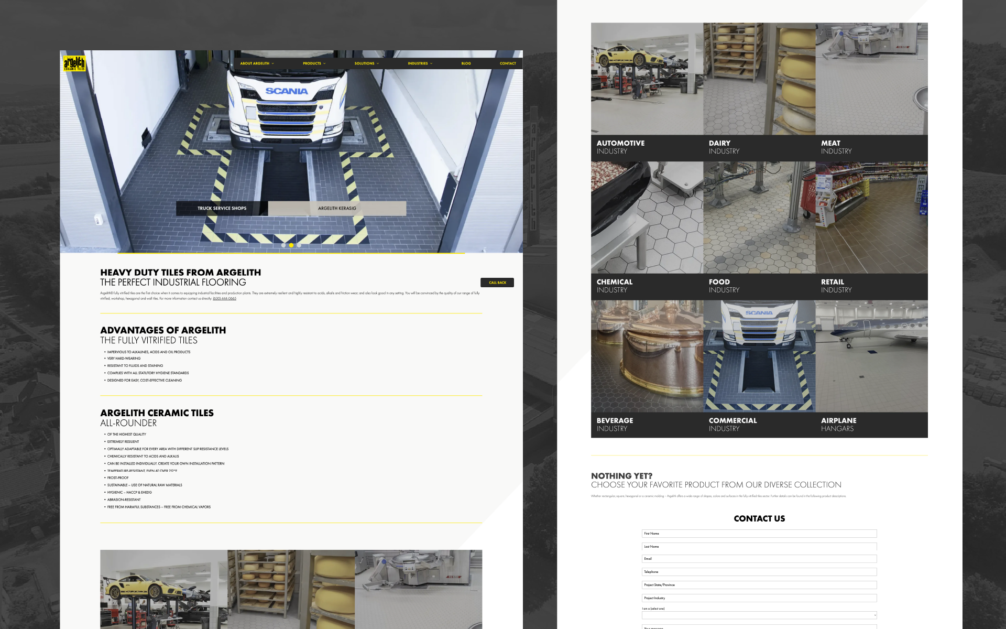Click the "Very Hard-Wearing" bullet item
The height and width of the screenshot is (629, 1006).
click(x=124, y=359)
